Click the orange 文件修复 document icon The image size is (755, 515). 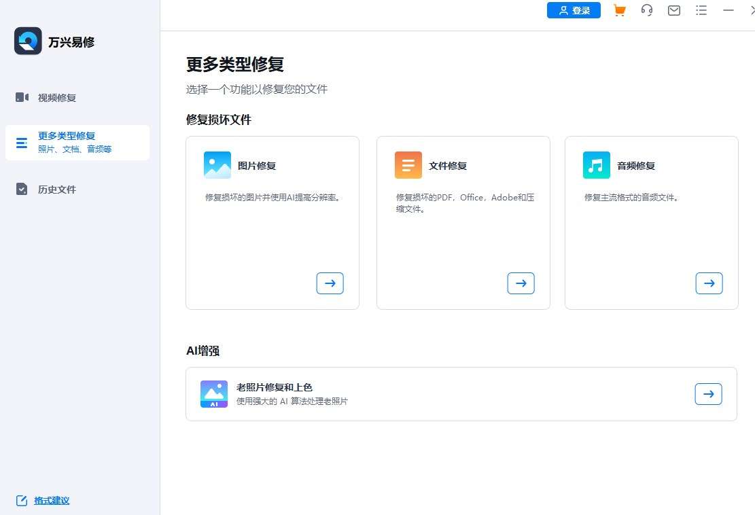click(x=408, y=165)
